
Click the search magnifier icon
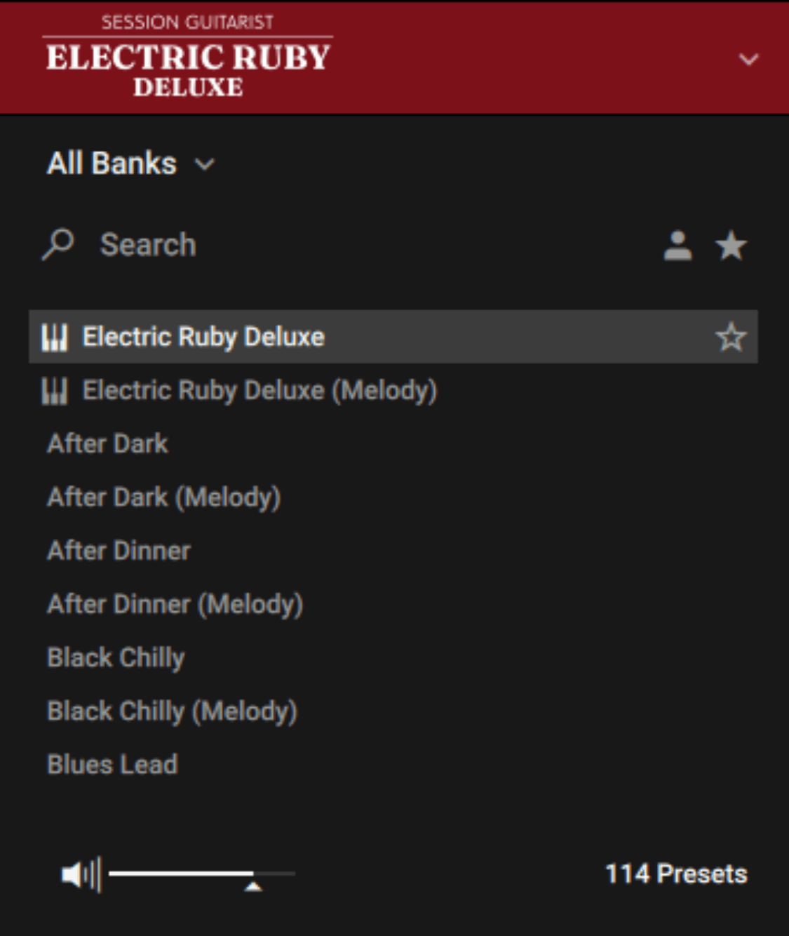click(58, 245)
